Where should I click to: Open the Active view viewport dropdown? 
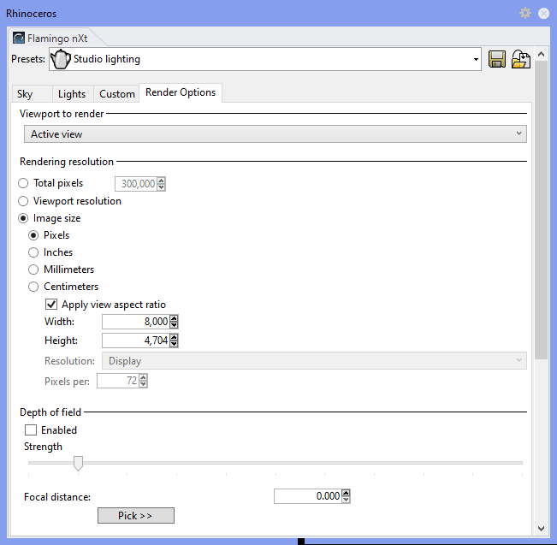(274, 134)
